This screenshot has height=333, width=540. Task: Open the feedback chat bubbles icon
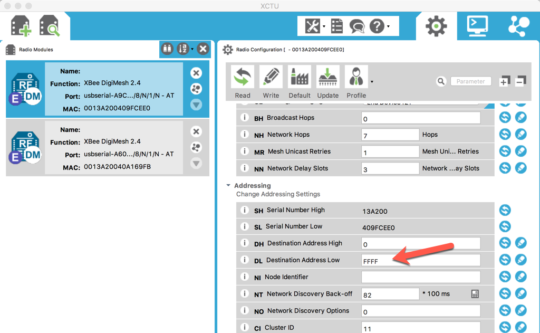[x=356, y=26]
